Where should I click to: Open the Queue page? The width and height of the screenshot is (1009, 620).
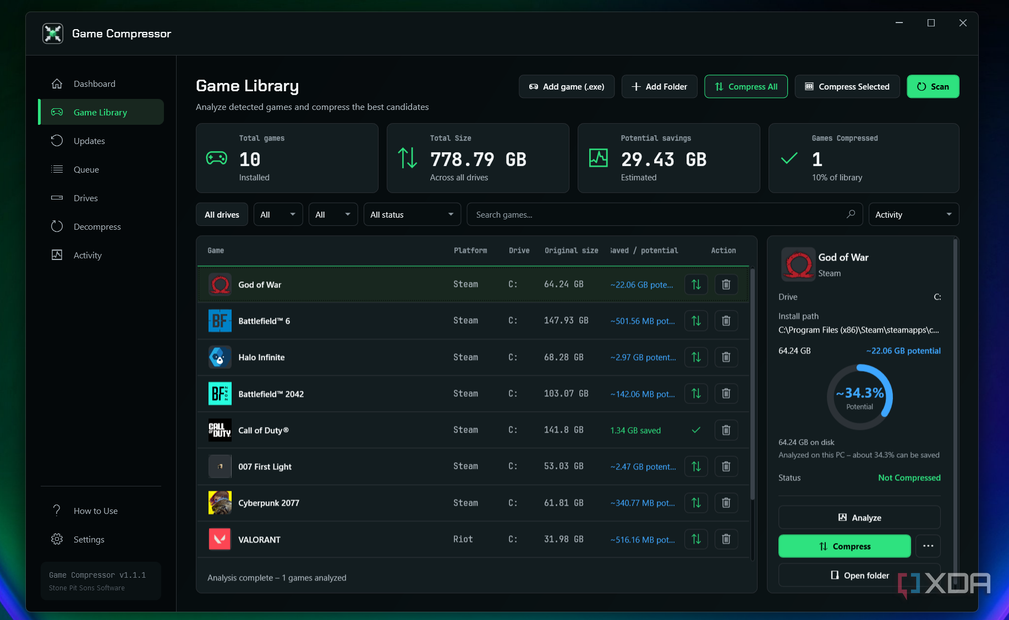(x=101, y=169)
